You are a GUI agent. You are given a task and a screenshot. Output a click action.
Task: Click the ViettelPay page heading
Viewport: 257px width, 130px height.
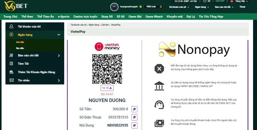(78, 32)
